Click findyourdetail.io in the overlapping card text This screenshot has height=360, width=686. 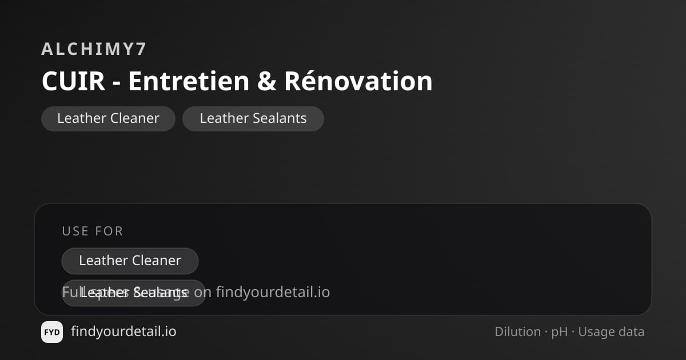(273, 293)
